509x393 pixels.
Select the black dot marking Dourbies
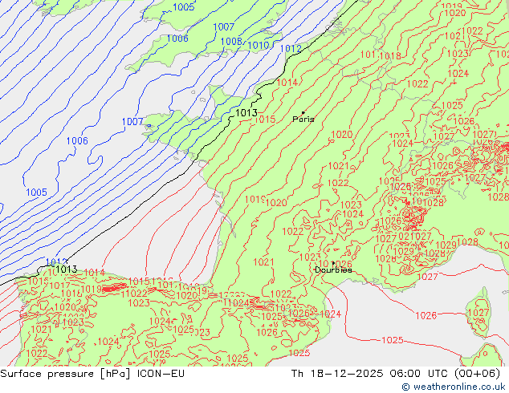(x=333, y=263)
